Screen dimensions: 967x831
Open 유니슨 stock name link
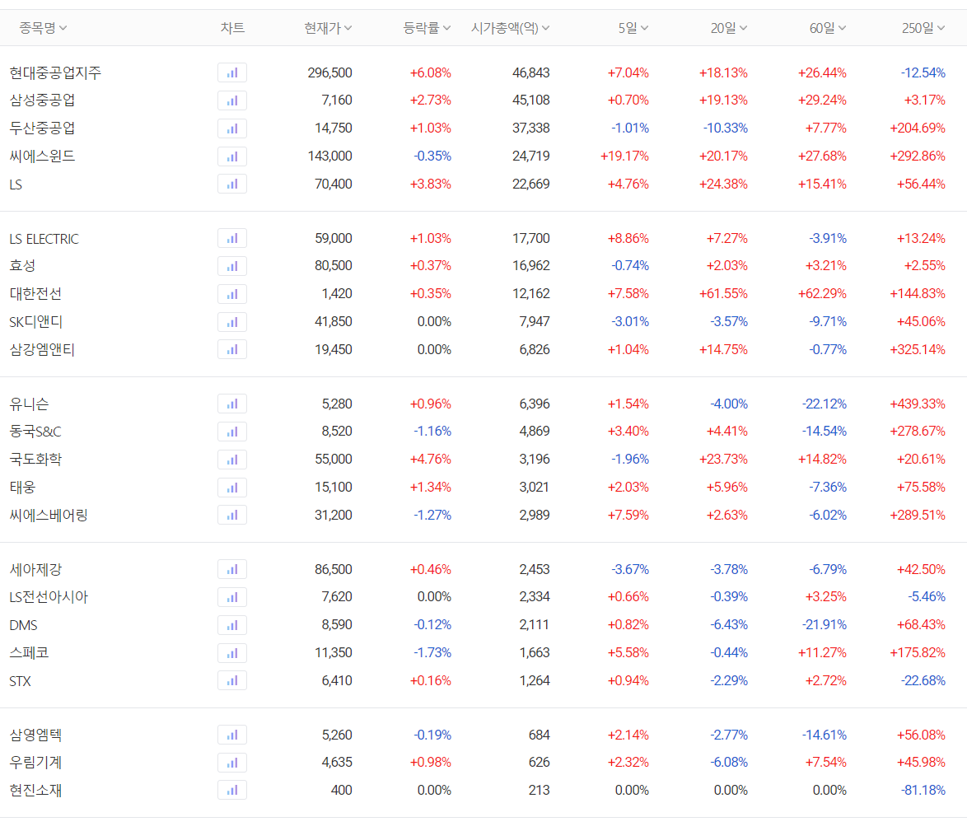coord(29,404)
